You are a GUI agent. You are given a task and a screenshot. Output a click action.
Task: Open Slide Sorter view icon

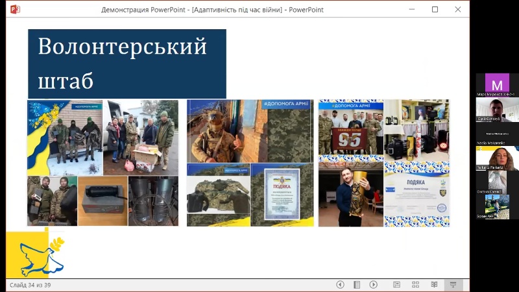(415, 285)
